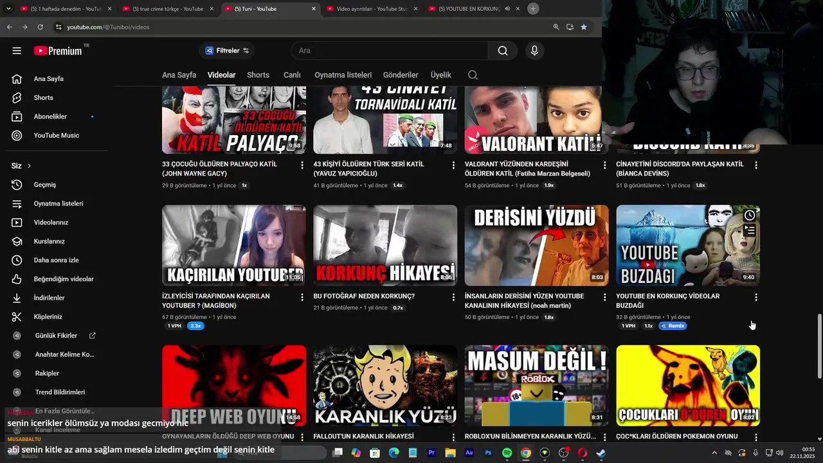The image size is (823, 463).
Task: Open the browser tab list dropdown arrow
Action: (8, 9)
